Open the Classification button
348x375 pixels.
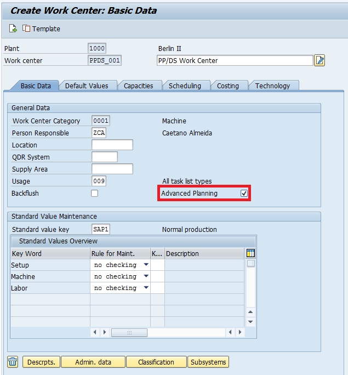tap(156, 362)
